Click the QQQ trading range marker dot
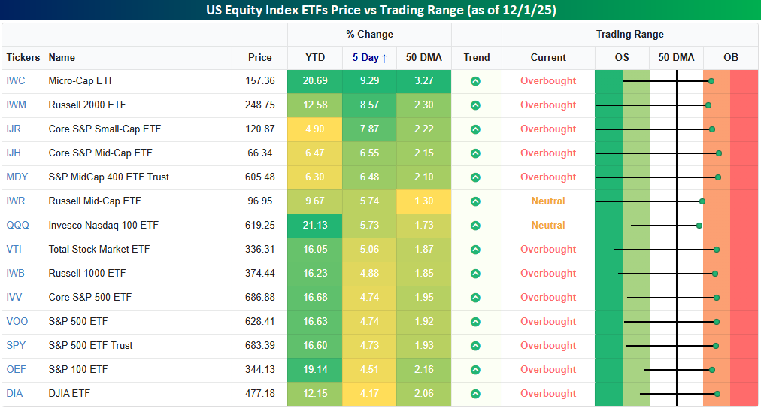761x412 pixels. [699, 226]
